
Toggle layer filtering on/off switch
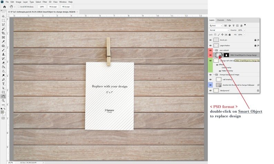coord(245,25)
